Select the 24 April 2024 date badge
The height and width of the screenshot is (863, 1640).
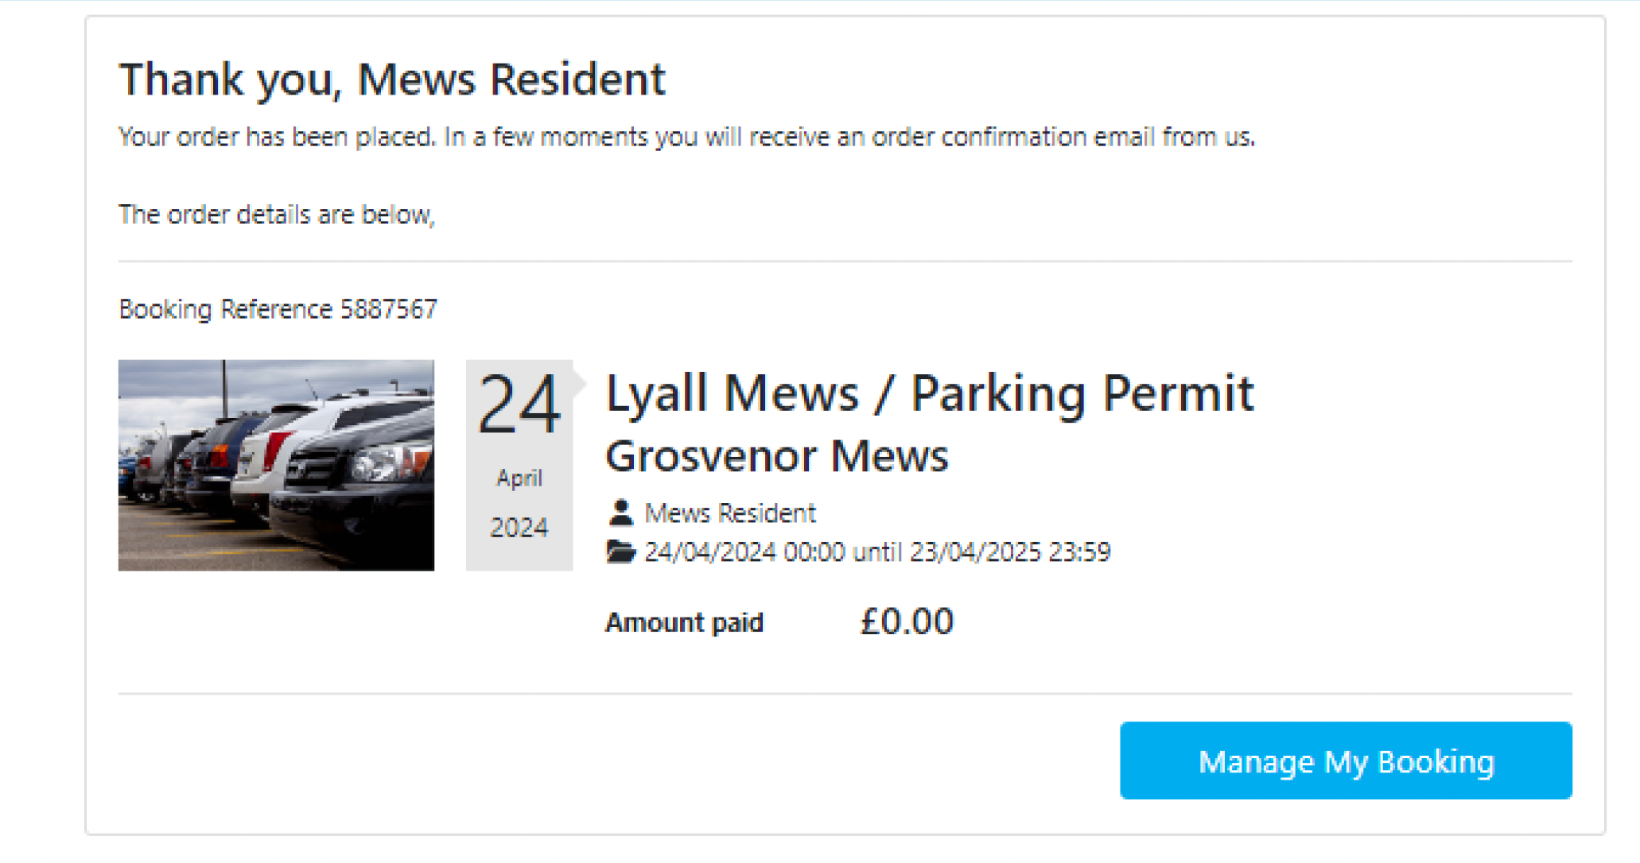(519, 465)
